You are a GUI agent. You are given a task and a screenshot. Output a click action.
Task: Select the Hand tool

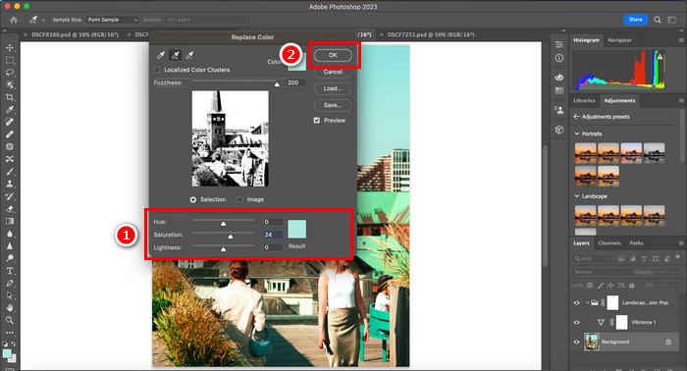[x=10, y=308]
